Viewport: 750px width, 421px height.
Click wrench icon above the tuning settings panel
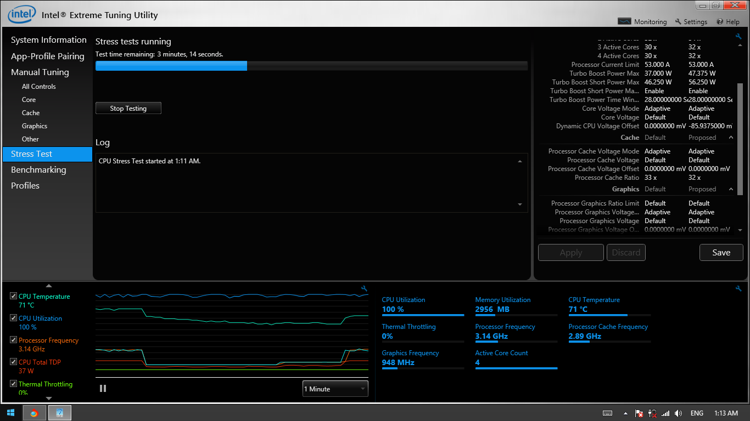click(738, 36)
